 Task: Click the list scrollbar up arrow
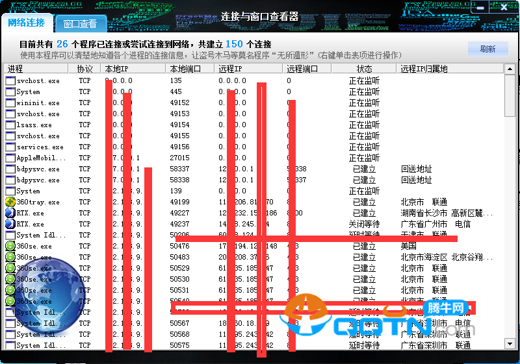[510, 69]
